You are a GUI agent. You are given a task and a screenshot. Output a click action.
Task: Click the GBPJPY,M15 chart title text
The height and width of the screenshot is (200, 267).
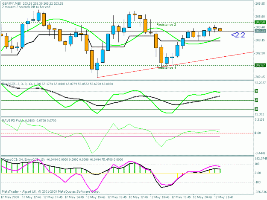[x=12, y=3]
